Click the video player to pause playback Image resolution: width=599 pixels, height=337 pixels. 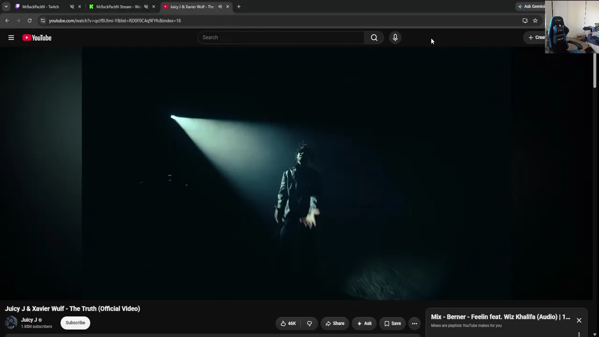tap(296, 173)
